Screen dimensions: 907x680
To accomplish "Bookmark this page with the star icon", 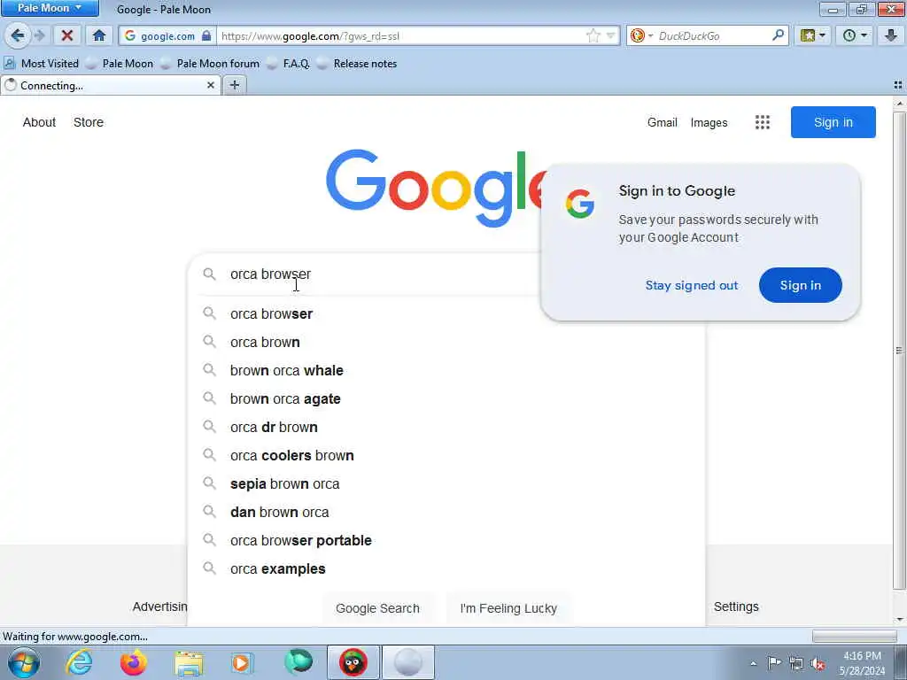I will pyautogui.click(x=593, y=35).
